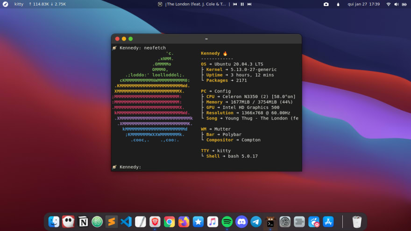Screen dimensions: 411x231
Task: Click the terminal prompt 'Kennedy:' at bottom
Action: point(130,167)
